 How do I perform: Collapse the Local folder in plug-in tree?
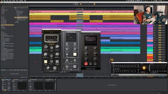coord(15,10)
